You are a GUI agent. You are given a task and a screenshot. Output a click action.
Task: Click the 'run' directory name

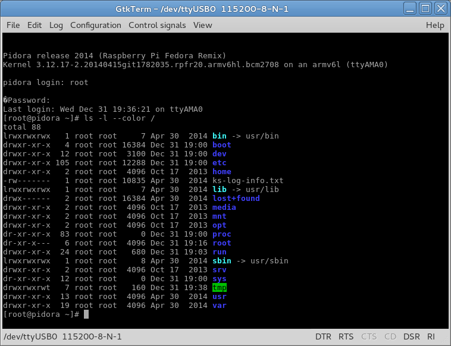pyautogui.click(x=219, y=251)
